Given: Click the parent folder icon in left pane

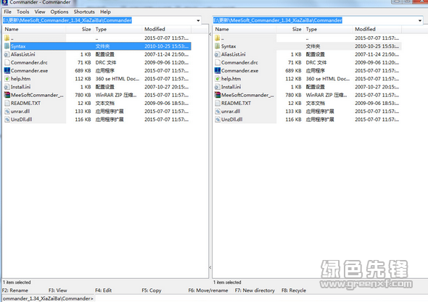Looking at the screenshot, I should (7, 38).
